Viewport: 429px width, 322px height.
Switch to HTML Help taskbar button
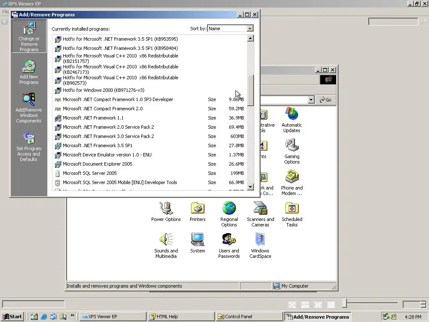(181, 317)
